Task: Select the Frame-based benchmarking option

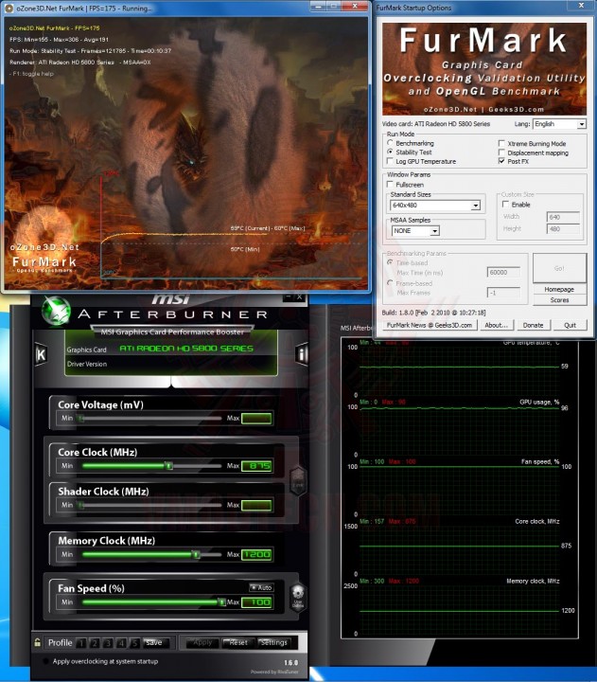Action: (390, 282)
